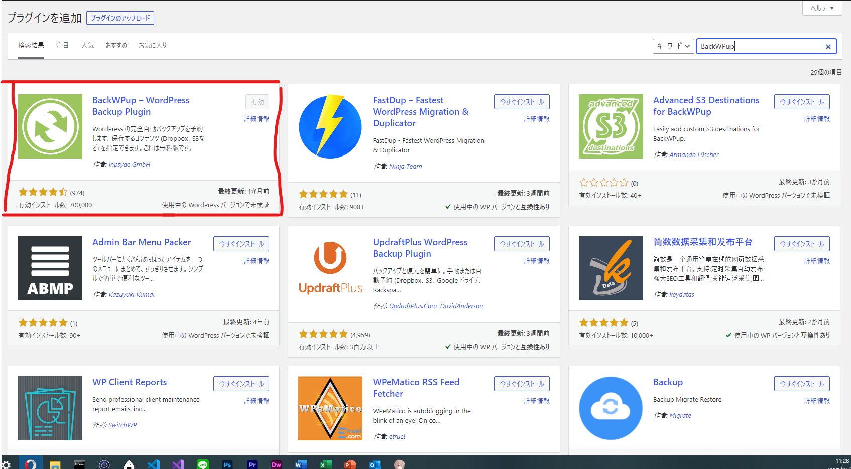Image resolution: width=851 pixels, height=469 pixels.
Task: Install the WP Client Reports plugin
Action: (x=241, y=384)
